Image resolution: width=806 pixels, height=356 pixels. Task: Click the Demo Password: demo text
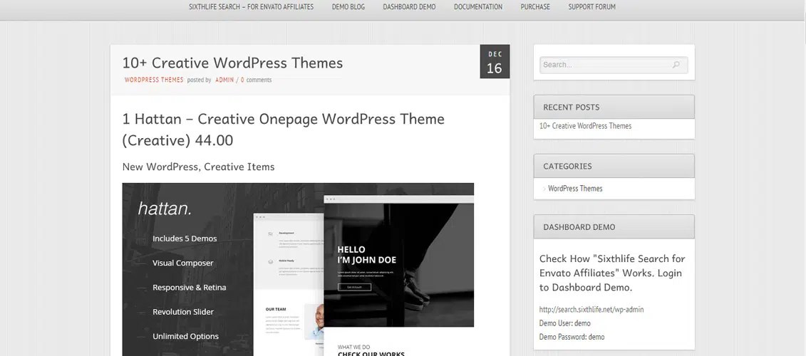point(572,337)
